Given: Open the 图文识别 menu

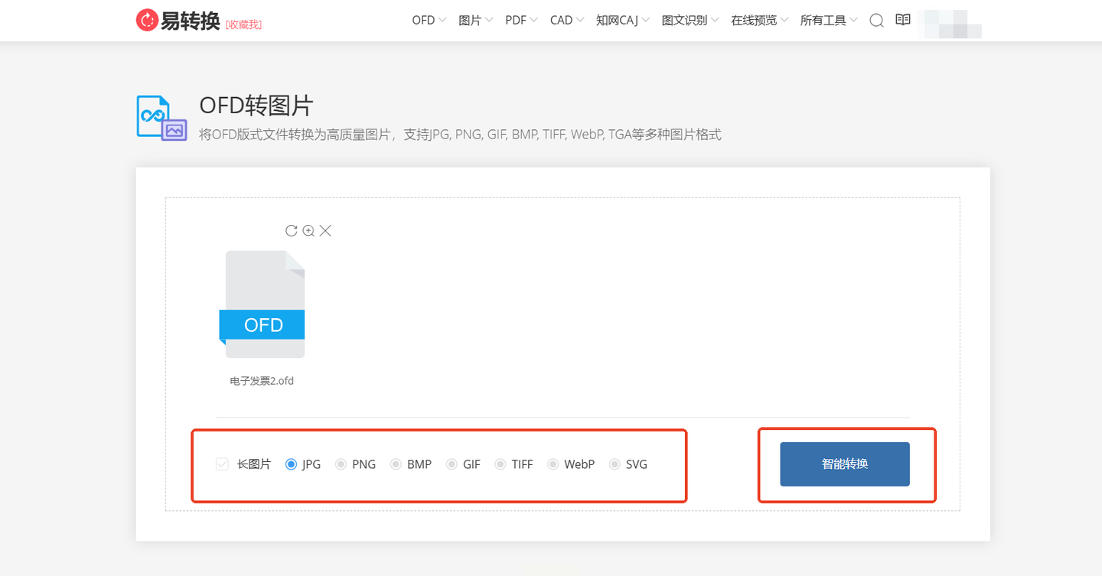Looking at the screenshot, I should [x=690, y=21].
